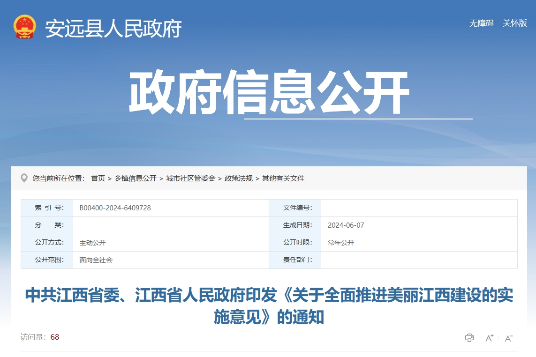Open 政策法规 breadcrumb link
This screenshot has width=536, height=357.
[x=239, y=178]
